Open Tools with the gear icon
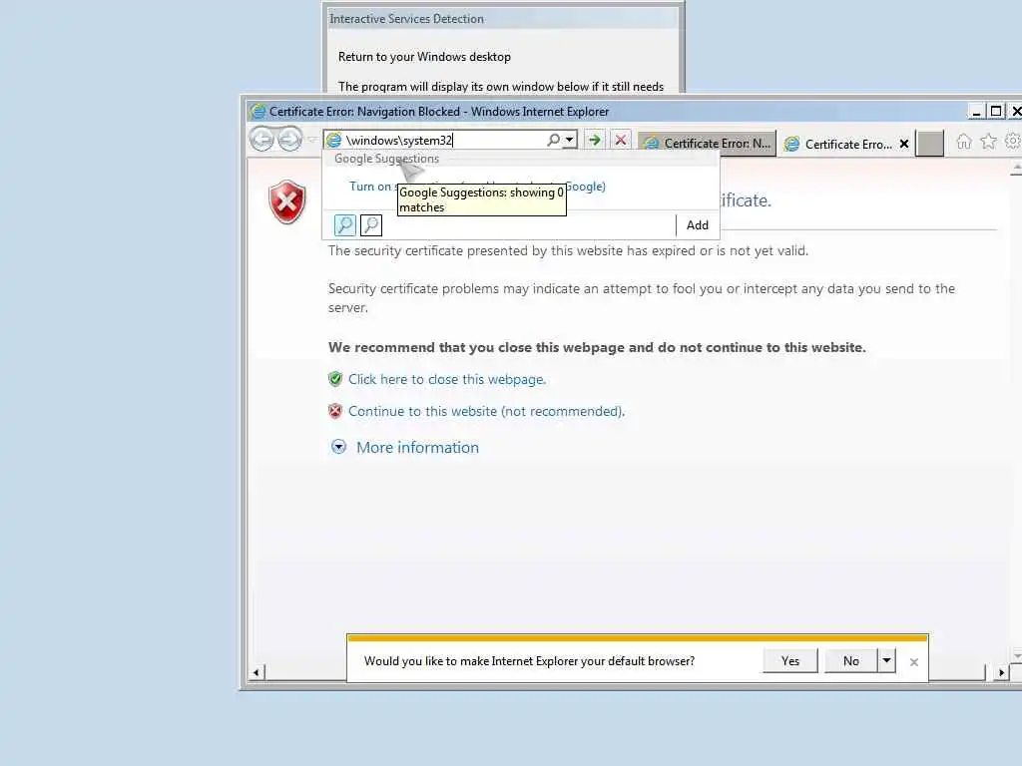 coord(1012,141)
